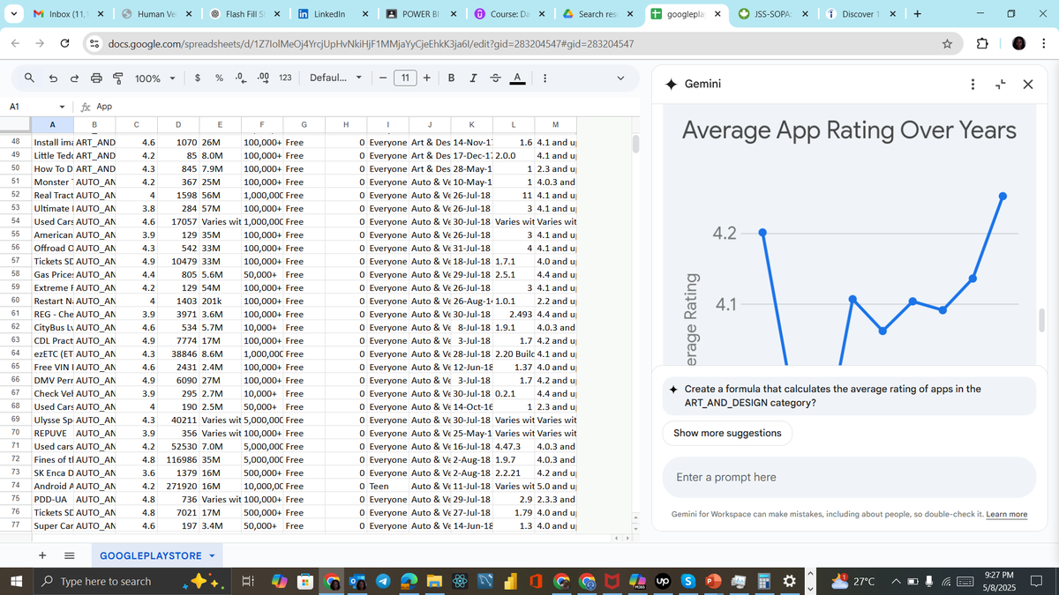
Task: Close the Gemini side panel
Action: click(1027, 84)
